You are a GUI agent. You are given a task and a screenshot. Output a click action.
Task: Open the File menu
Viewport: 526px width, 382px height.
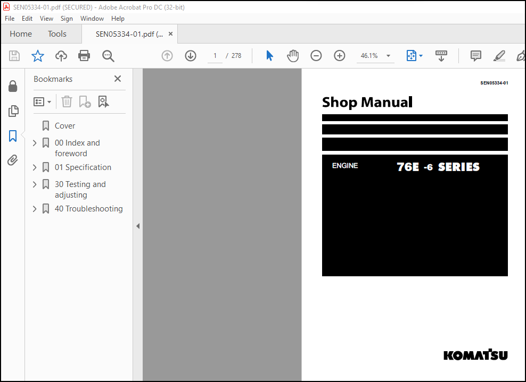click(x=10, y=19)
